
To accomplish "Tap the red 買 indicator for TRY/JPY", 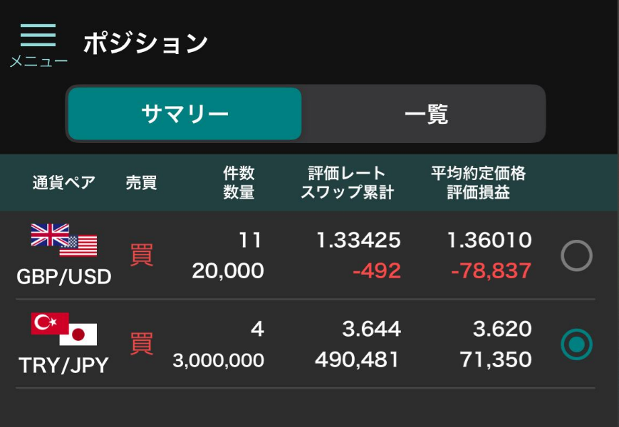I will [x=141, y=344].
